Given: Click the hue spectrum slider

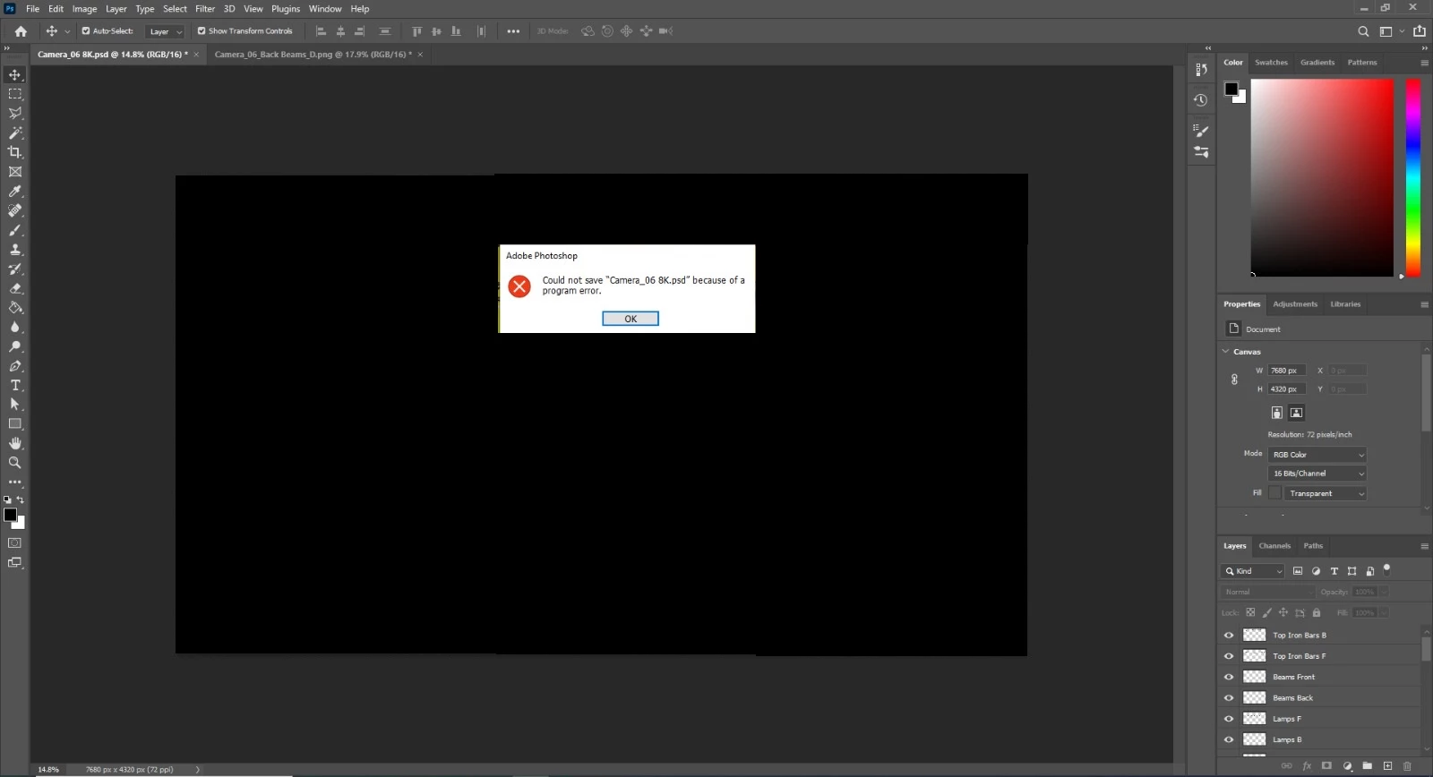Looking at the screenshot, I should click(1413, 177).
